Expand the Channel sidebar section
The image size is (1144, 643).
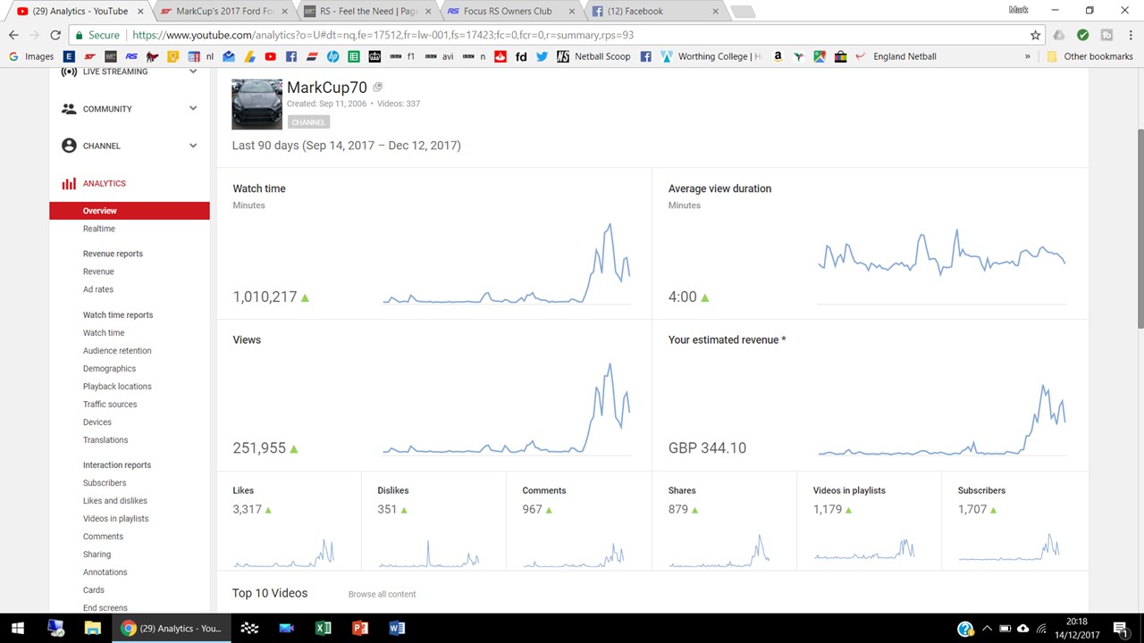click(193, 146)
